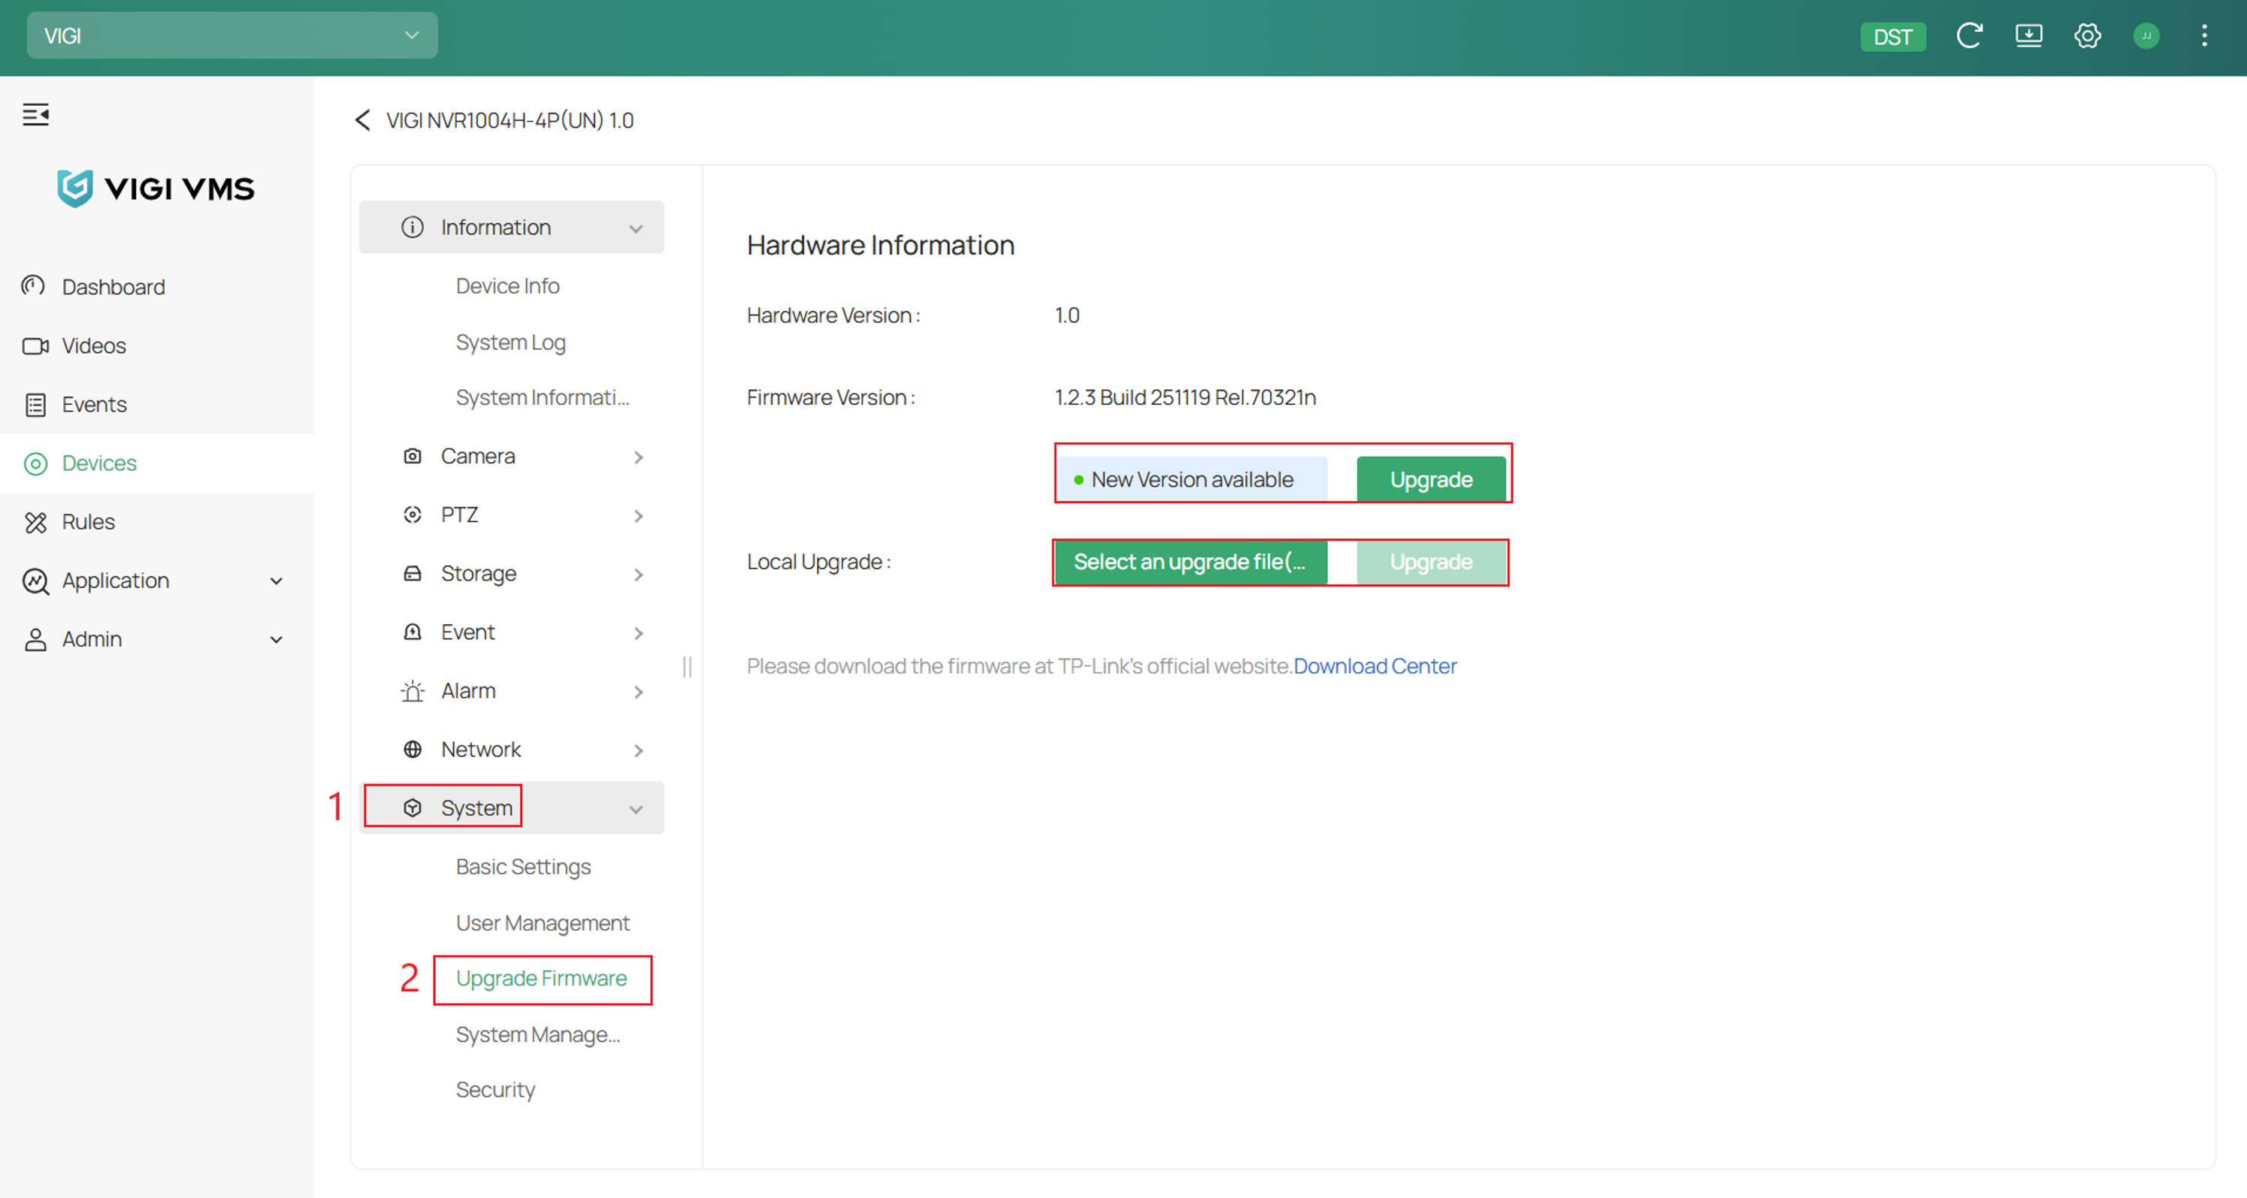
Task: Expand the Storage section arrow
Action: (x=639, y=575)
